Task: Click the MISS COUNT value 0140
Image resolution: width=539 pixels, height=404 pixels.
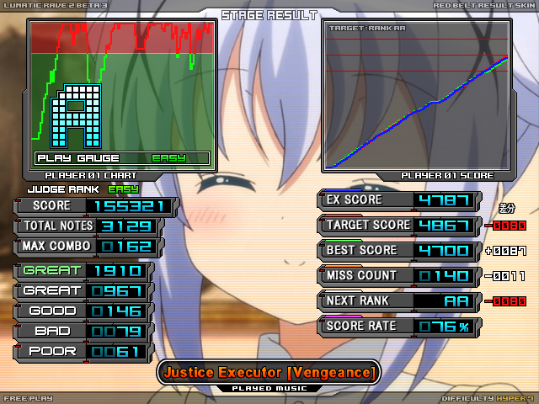Action: 444,276
